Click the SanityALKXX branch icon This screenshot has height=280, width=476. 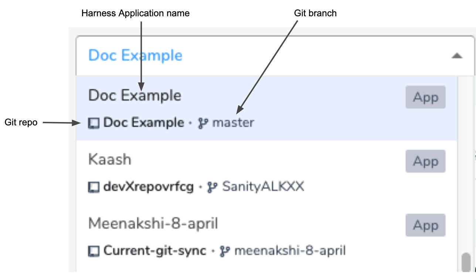click(x=212, y=187)
